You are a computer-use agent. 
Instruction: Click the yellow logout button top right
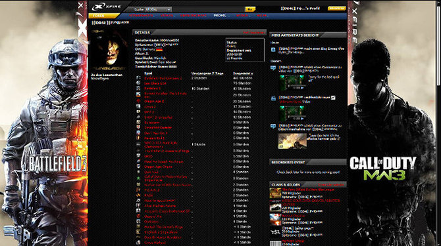tap(336, 9)
